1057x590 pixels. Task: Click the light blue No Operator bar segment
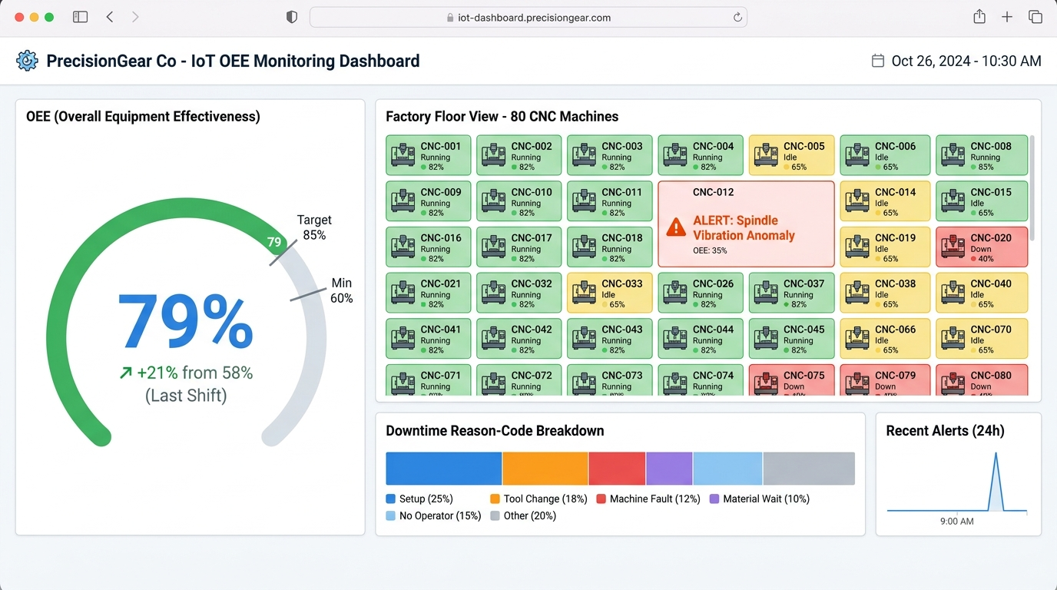coord(728,469)
